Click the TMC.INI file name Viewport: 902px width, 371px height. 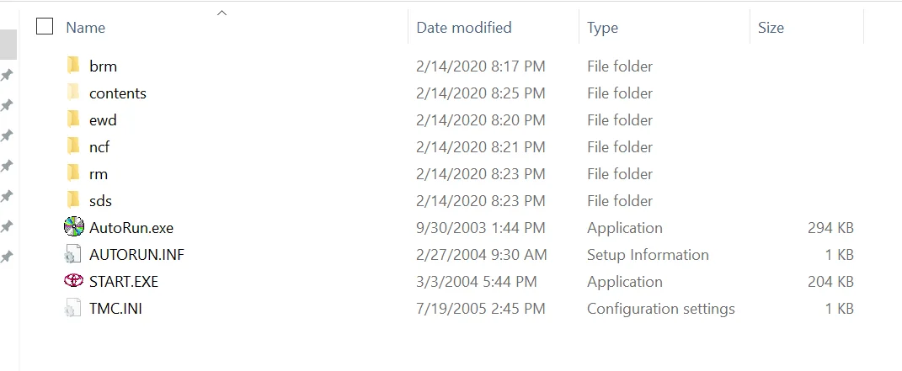(x=115, y=309)
